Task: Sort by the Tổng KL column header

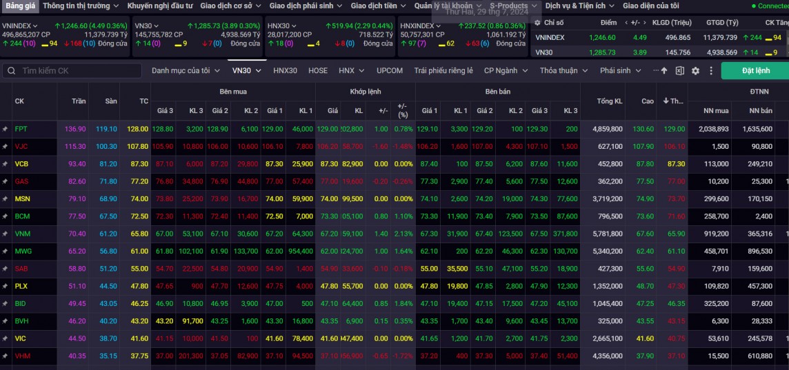Action: click(x=609, y=101)
